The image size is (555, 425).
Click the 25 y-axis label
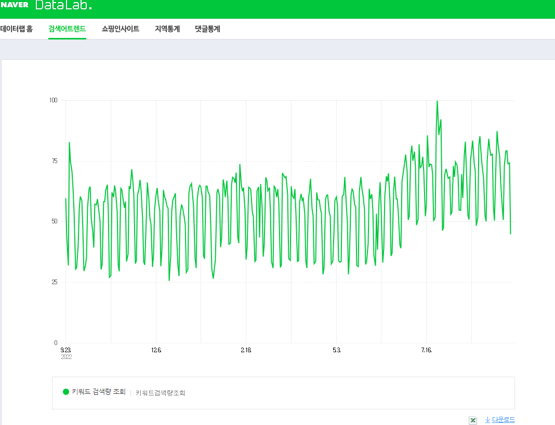(x=55, y=282)
